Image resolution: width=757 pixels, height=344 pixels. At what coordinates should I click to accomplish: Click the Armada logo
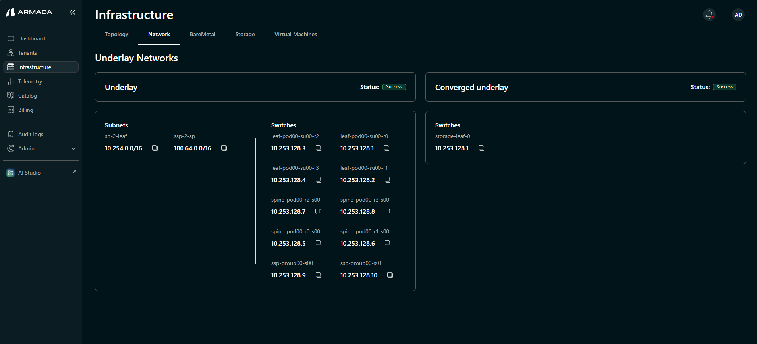pyautogui.click(x=29, y=12)
